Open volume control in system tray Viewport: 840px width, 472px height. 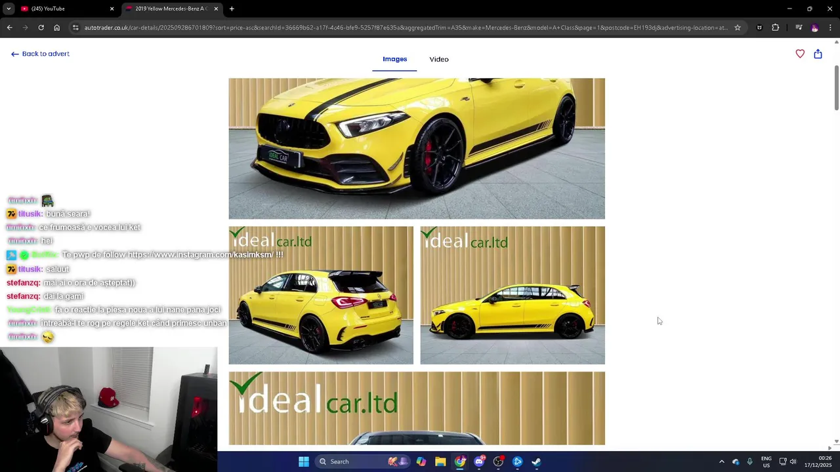(793, 462)
